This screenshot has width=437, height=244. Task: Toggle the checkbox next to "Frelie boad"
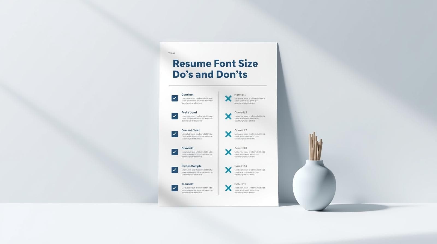[x=175, y=116]
